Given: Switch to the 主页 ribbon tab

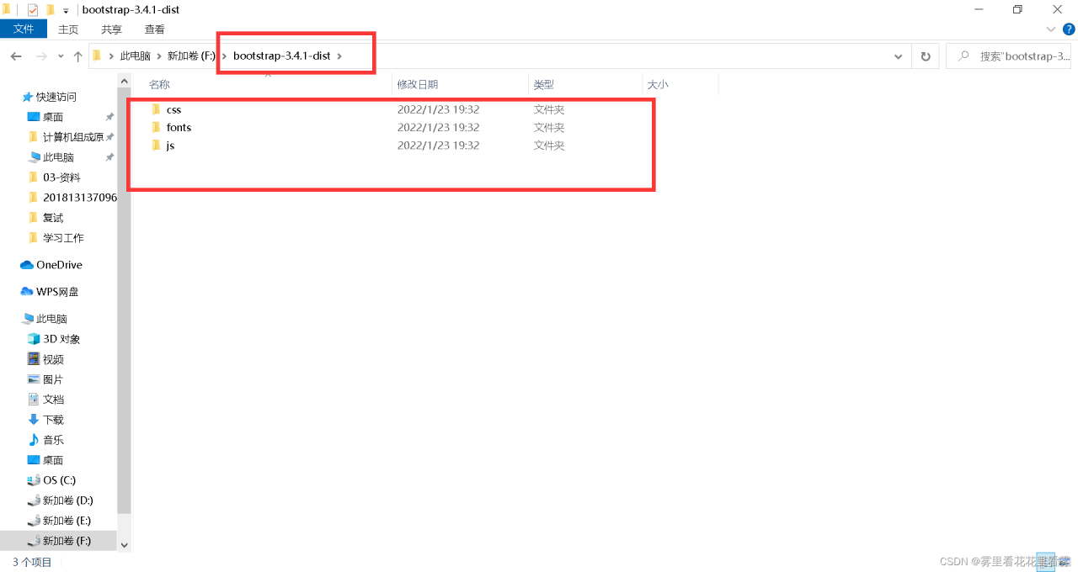Looking at the screenshot, I should [x=68, y=29].
